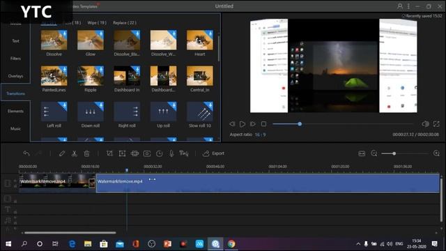
Task: Open the three-dot menu in the title bar
Action: [408, 6]
